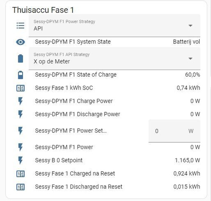Open the Sessy-DPYM F1 State of Charge row
The image size is (211, 201).
tap(108, 75)
